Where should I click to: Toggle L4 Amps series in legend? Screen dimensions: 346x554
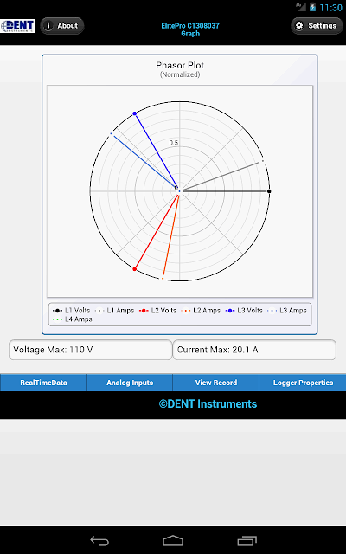[73, 319]
